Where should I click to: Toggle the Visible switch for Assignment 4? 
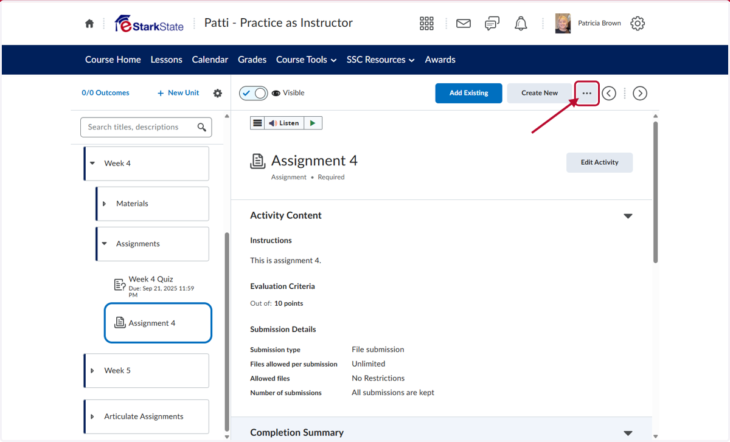click(x=254, y=93)
